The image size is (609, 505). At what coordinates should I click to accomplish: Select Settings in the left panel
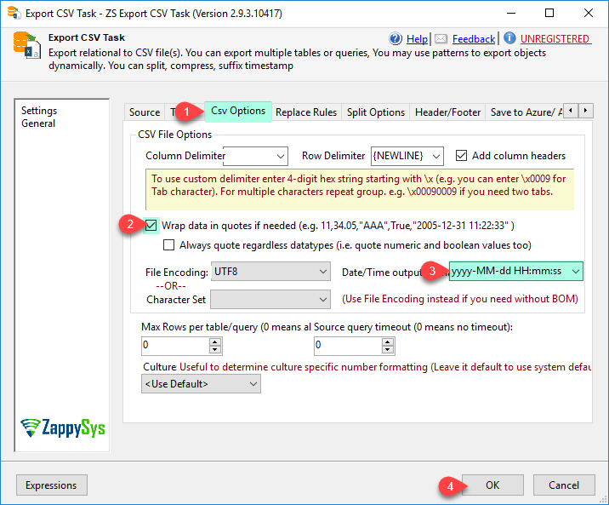pyautogui.click(x=39, y=111)
